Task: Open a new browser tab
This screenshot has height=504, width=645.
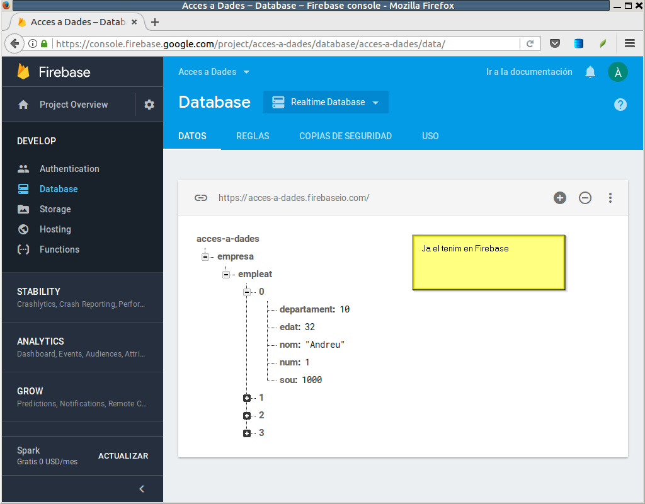Action: coord(155,22)
